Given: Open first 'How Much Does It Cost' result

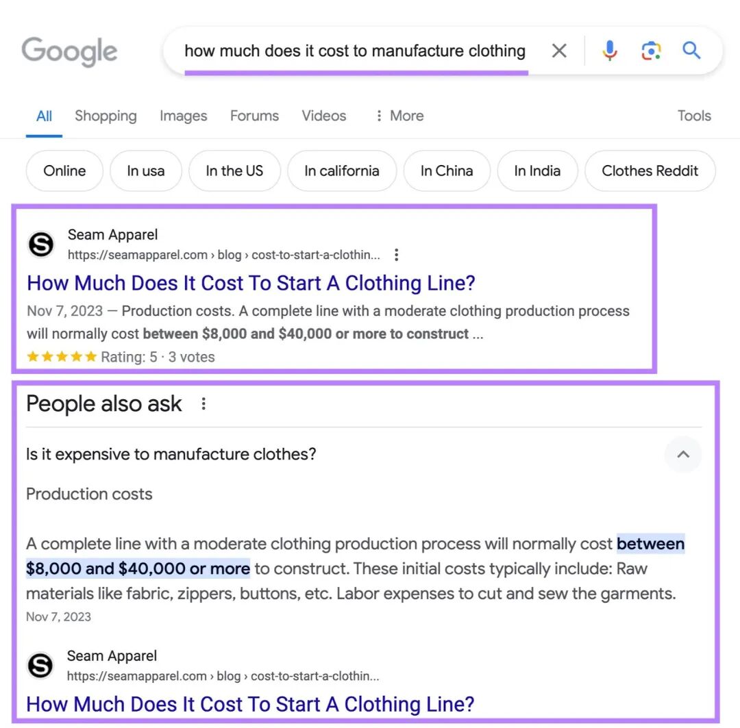Looking at the screenshot, I should coord(251,283).
